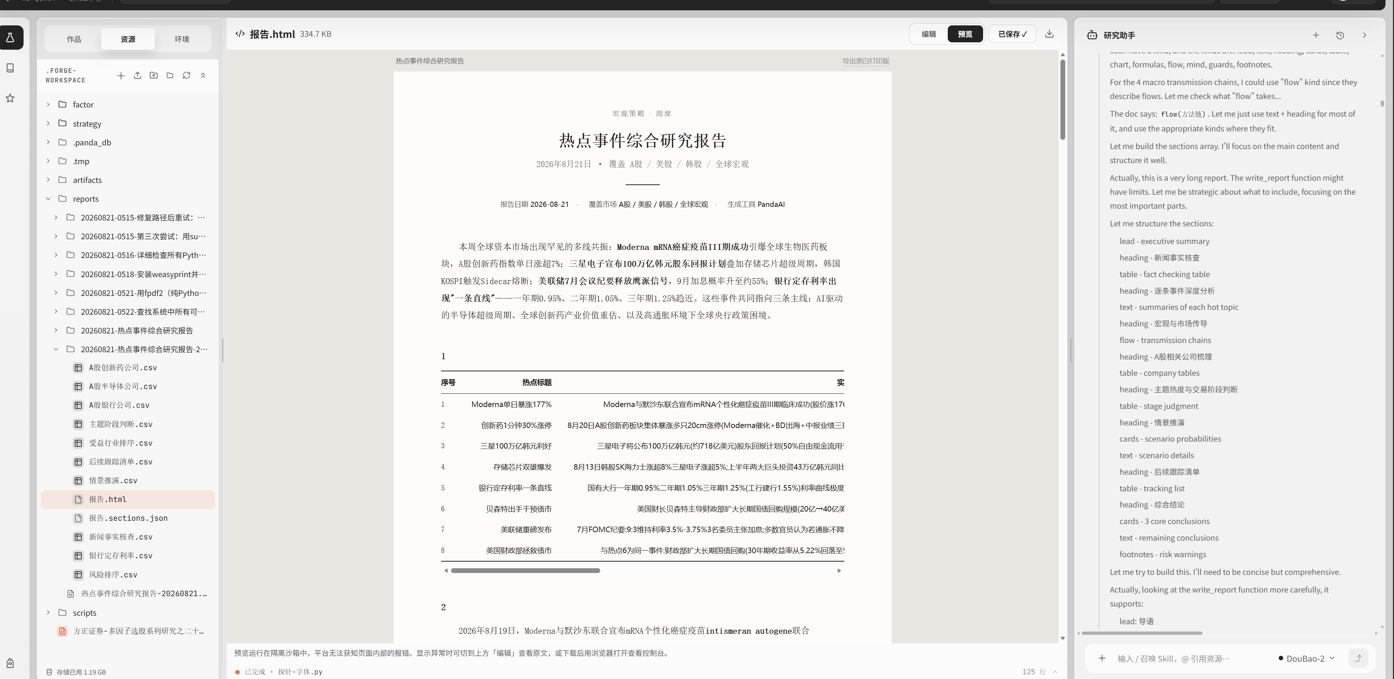Image resolution: width=1394 pixels, height=679 pixels.
Task: Switch to 编辑 mode
Action: [929, 33]
